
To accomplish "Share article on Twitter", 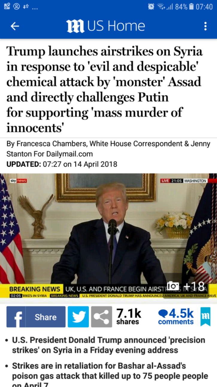I will (x=78, y=317).
